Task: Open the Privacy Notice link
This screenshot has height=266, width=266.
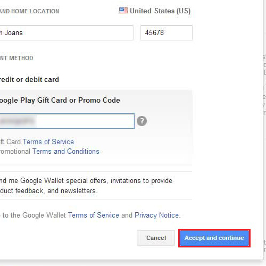Action: 156,215
